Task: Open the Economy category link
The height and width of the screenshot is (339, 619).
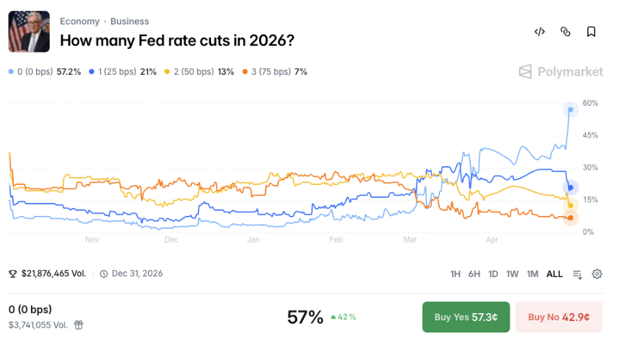Action: point(79,22)
